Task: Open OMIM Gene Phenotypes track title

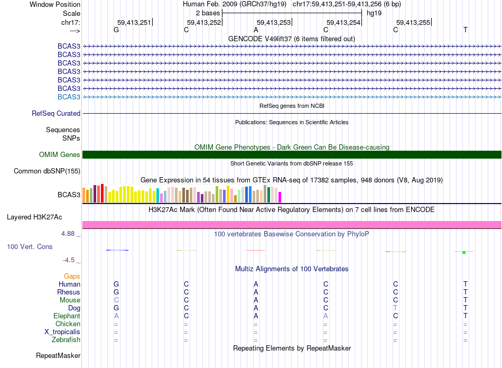Action: click(292, 147)
